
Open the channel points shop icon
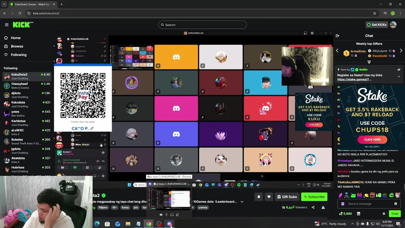pyautogui.click(x=358, y=214)
